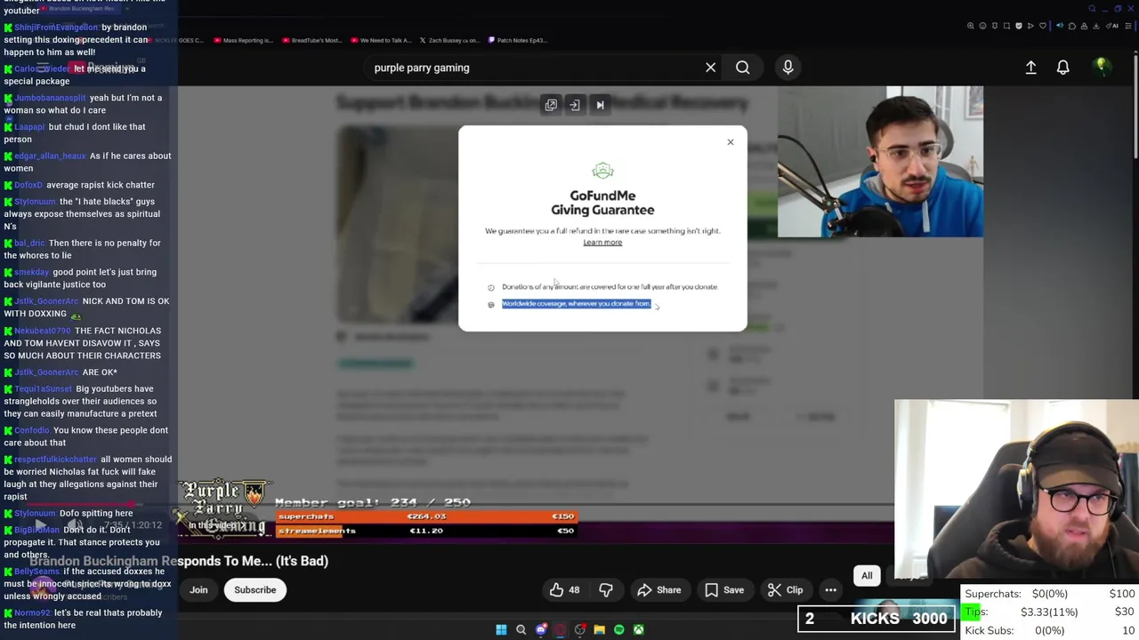Click the skip-next icon above the dialog
1139x640 pixels.
pos(600,105)
